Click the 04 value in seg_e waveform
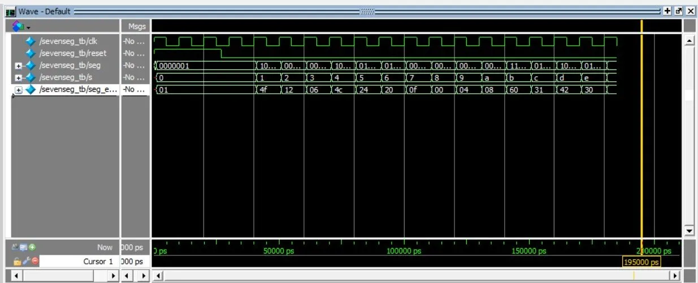This screenshot has width=698, height=283. coord(463,90)
